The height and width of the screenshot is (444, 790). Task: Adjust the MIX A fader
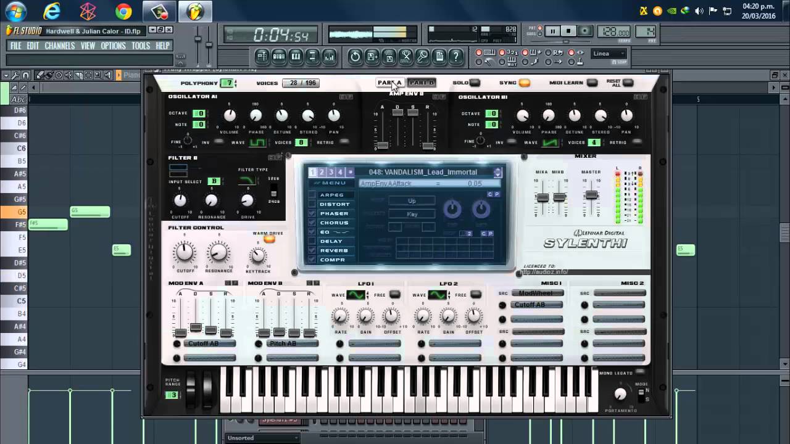click(x=543, y=197)
